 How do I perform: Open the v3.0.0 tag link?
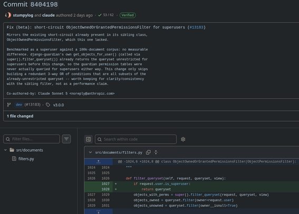point(59,105)
